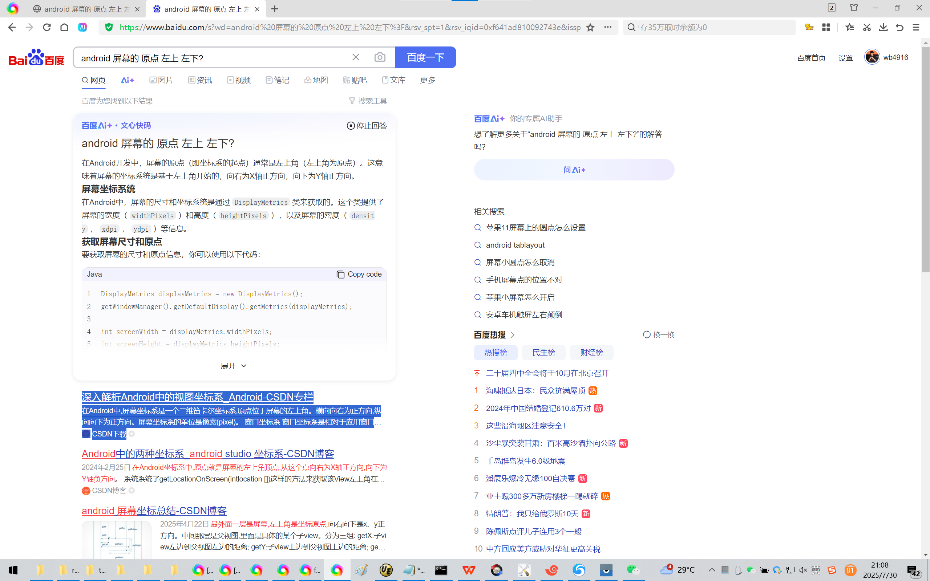Switch to the 笔记 search tab
Screen dimensions: 930x581
277,80
